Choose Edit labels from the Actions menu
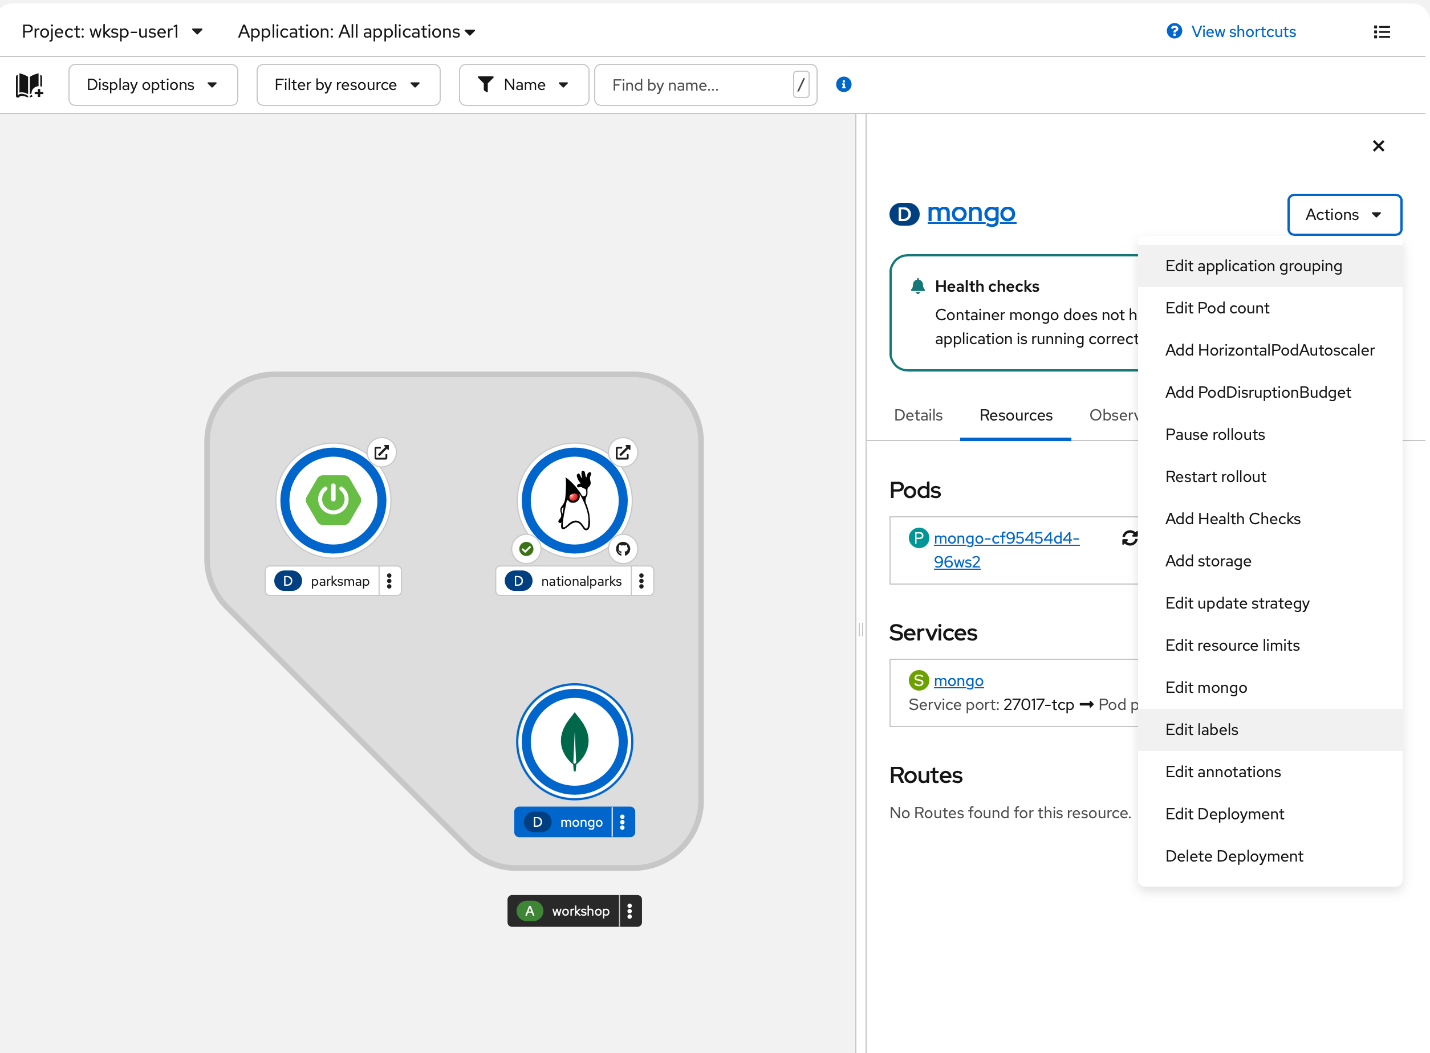This screenshot has height=1053, width=1430. click(1201, 730)
